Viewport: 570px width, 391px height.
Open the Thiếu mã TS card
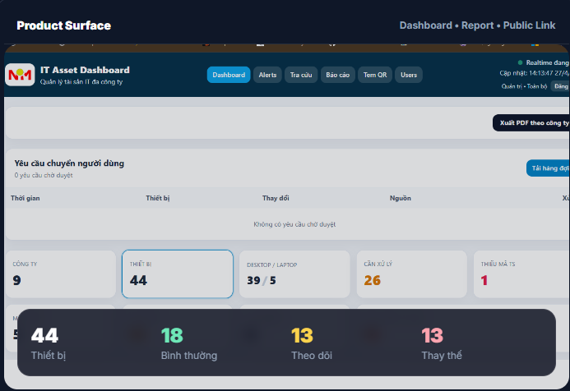521,274
